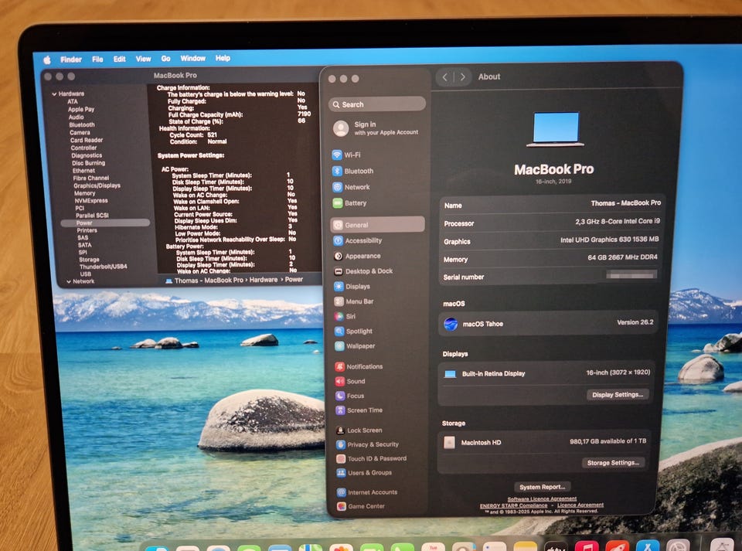The height and width of the screenshot is (551, 742).
Task: Open Internet Accounts settings
Action: pos(367,492)
